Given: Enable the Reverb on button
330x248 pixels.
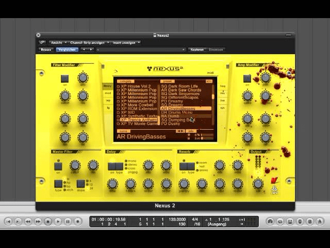Looking at the screenshot, I should (x=183, y=166).
